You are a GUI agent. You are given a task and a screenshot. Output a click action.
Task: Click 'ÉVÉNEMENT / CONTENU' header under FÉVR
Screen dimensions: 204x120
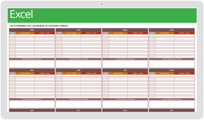91,33
